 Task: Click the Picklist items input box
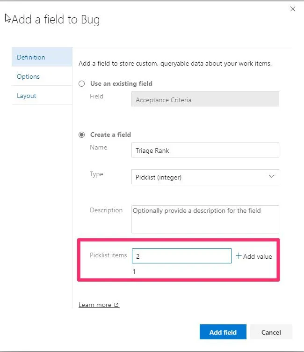point(181,256)
